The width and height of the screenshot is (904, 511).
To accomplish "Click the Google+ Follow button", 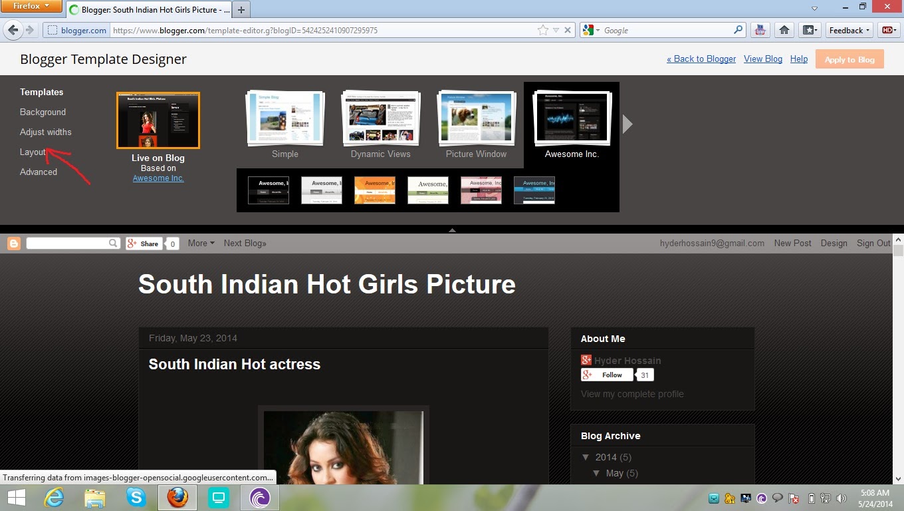I will click(607, 375).
